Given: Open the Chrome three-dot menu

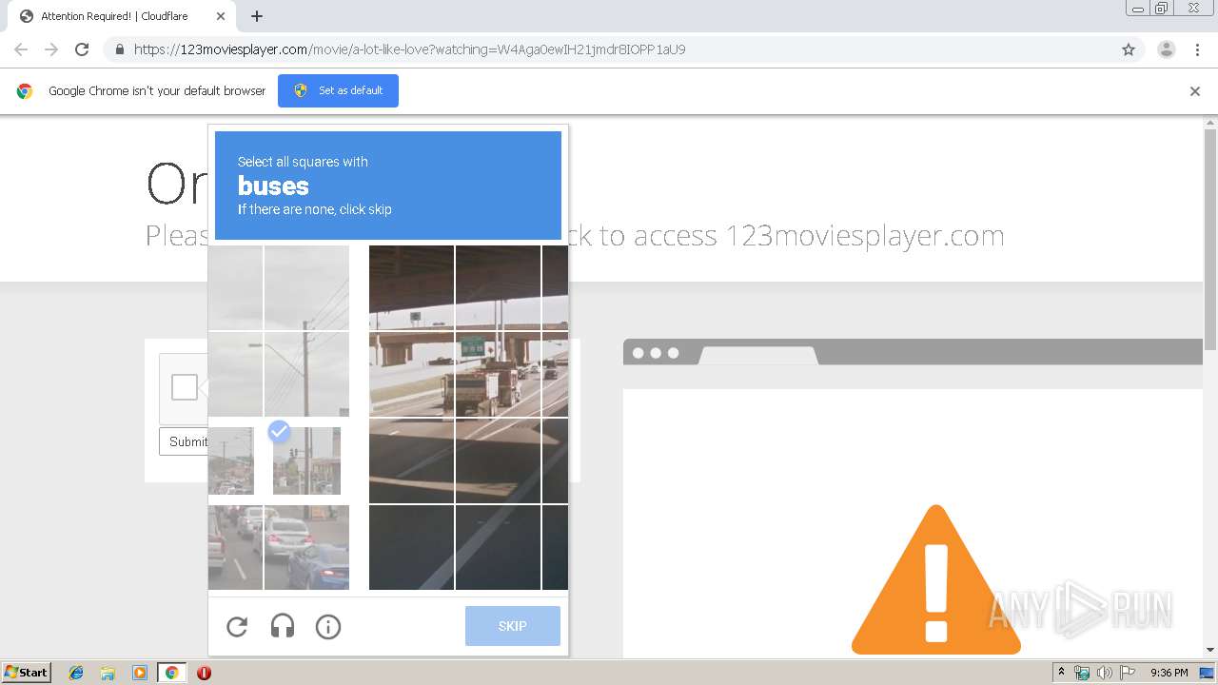Looking at the screenshot, I should pyautogui.click(x=1197, y=49).
